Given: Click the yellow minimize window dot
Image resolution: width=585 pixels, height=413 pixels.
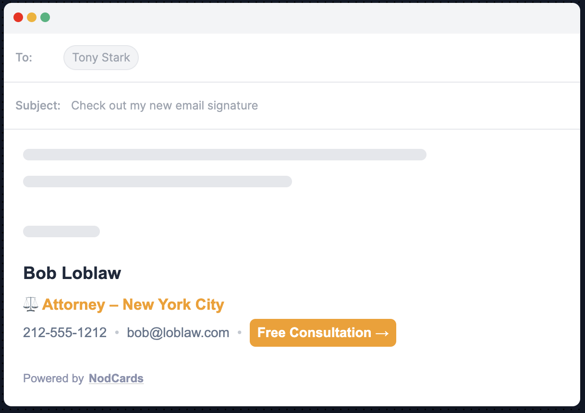Looking at the screenshot, I should point(32,18).
